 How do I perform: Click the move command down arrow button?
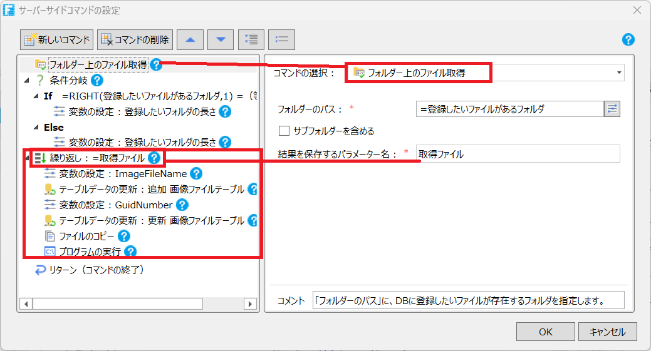click(221, 39)
